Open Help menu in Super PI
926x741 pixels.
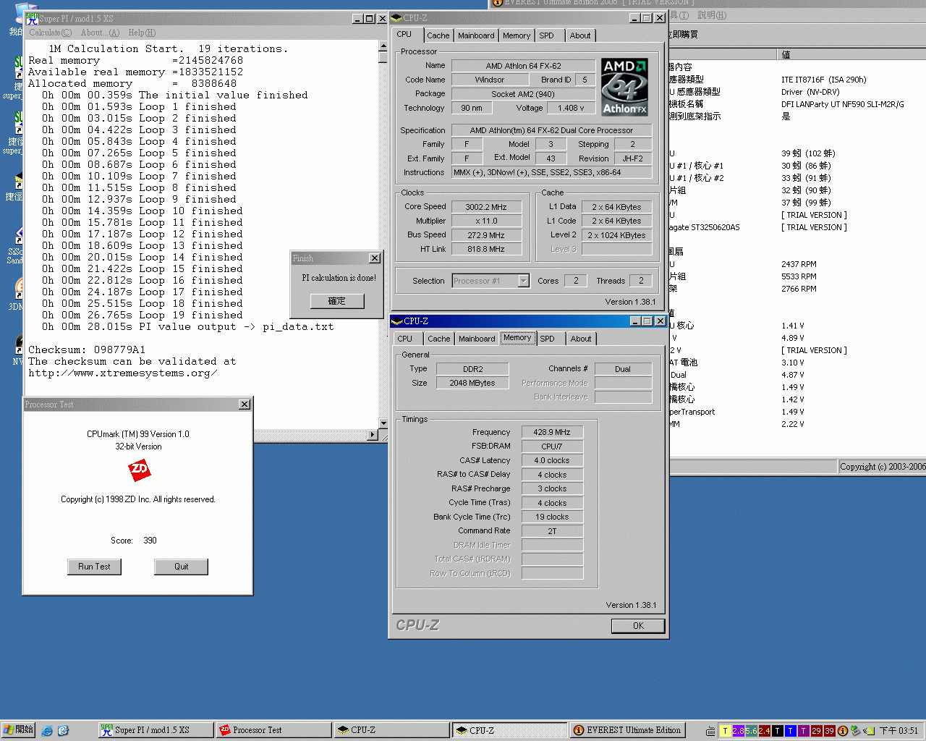[142, 33]
